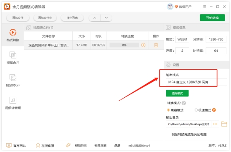This screenshot has width=231, height=152.
Task: Click the 17.4MB size cell
Action: tap(81, 45)
